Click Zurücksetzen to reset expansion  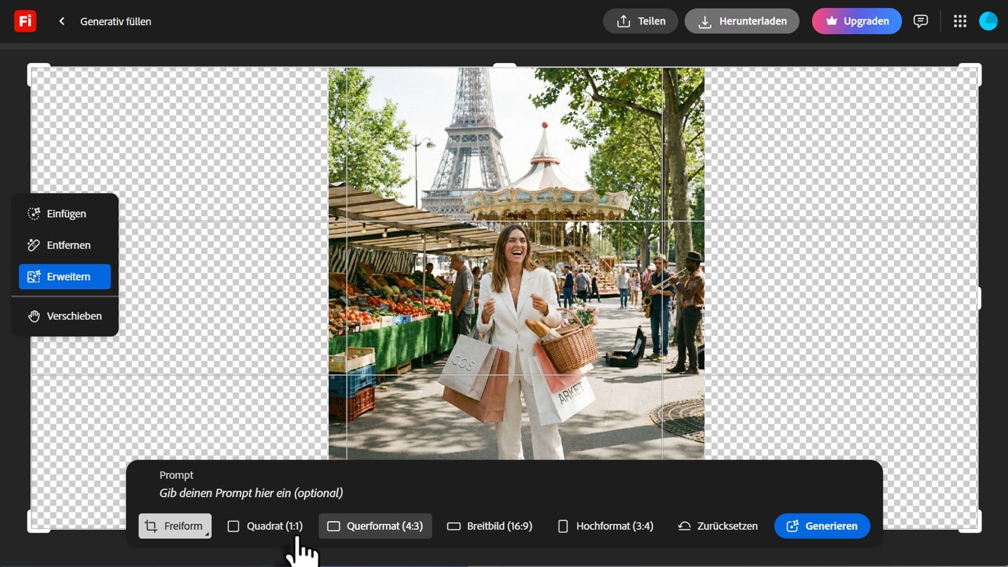(x=718, y=525)
